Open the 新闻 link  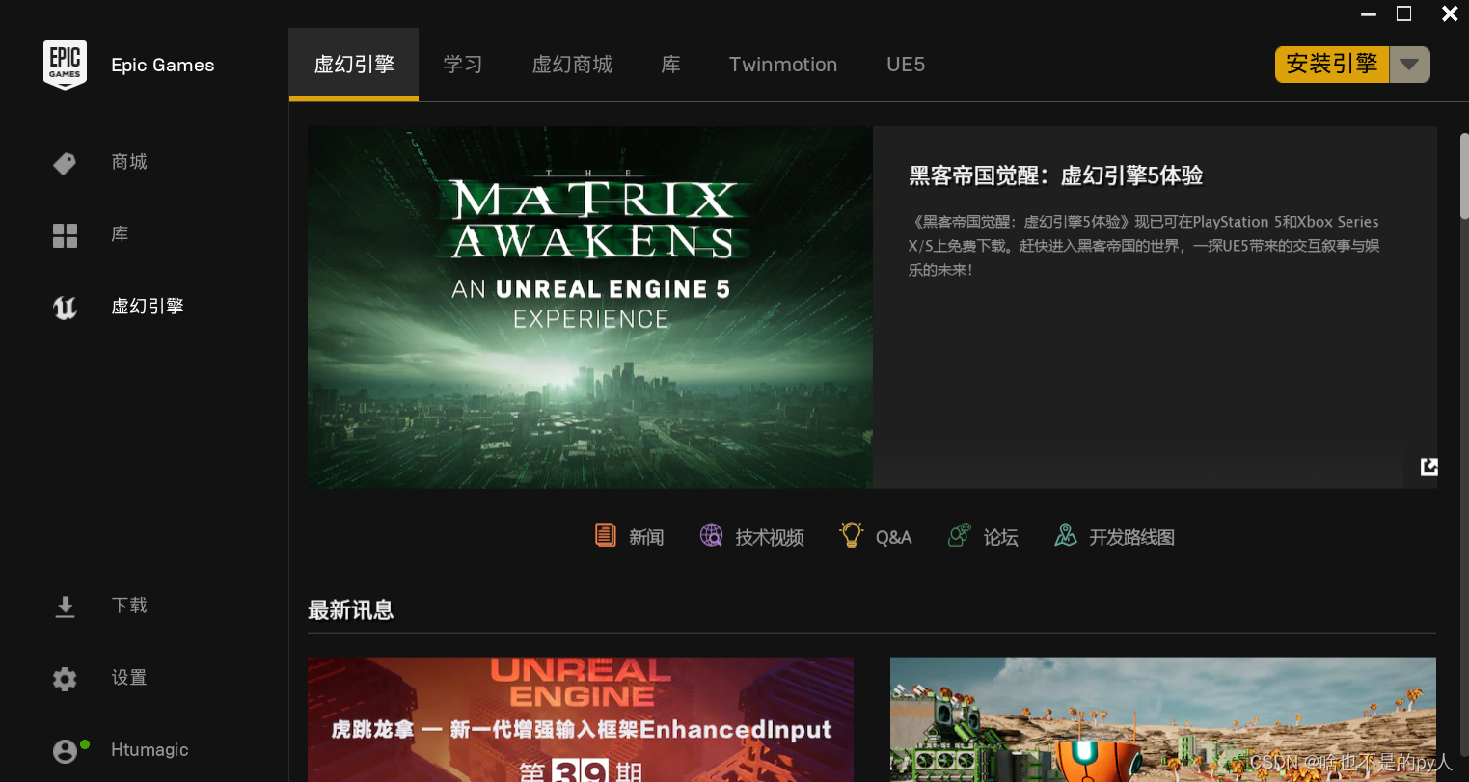[x=646, y=537]
